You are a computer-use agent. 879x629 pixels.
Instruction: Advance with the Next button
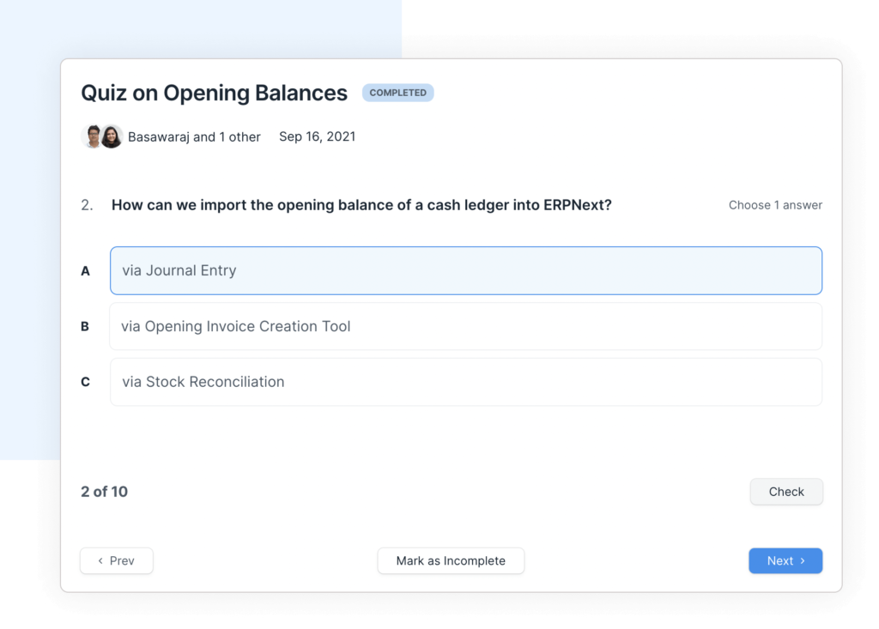coord(785,561)
